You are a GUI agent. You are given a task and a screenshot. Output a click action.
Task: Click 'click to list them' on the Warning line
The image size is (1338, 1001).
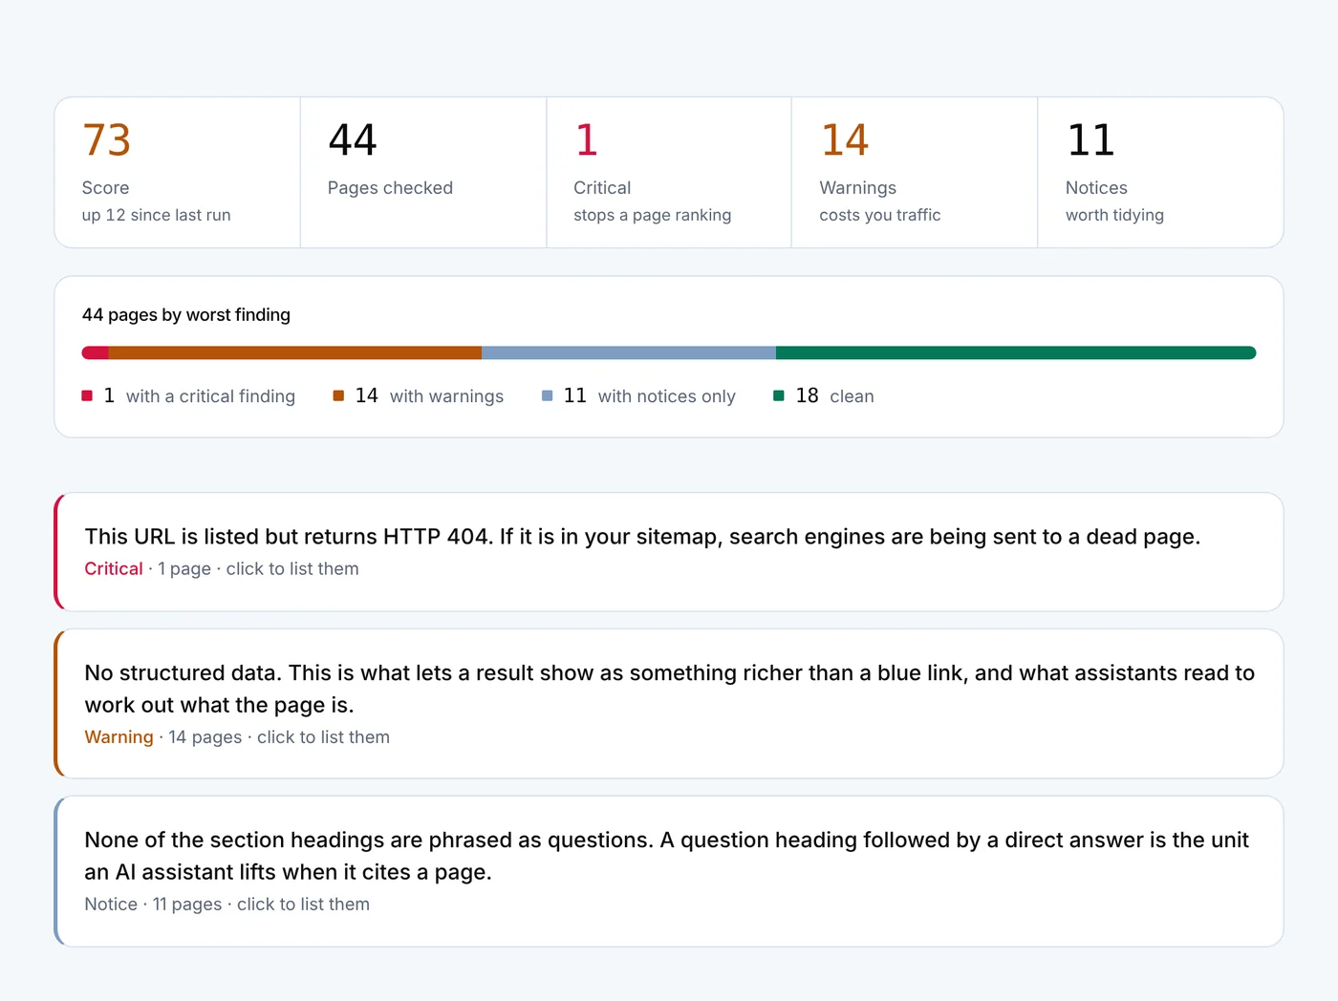pyautogui.click(x=323, y=736)
